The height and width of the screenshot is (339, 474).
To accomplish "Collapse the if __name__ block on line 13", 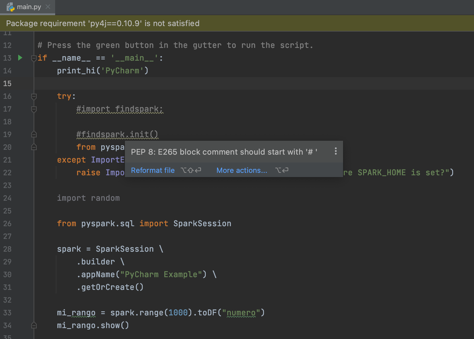I will [34, 58].
